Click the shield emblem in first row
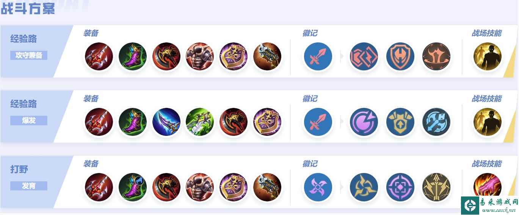Viewport: 519px width, 215px height. [x=400, y=56]
